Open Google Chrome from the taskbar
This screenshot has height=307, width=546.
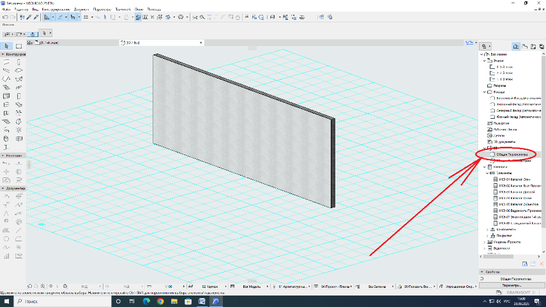click(x=160, y=301)
